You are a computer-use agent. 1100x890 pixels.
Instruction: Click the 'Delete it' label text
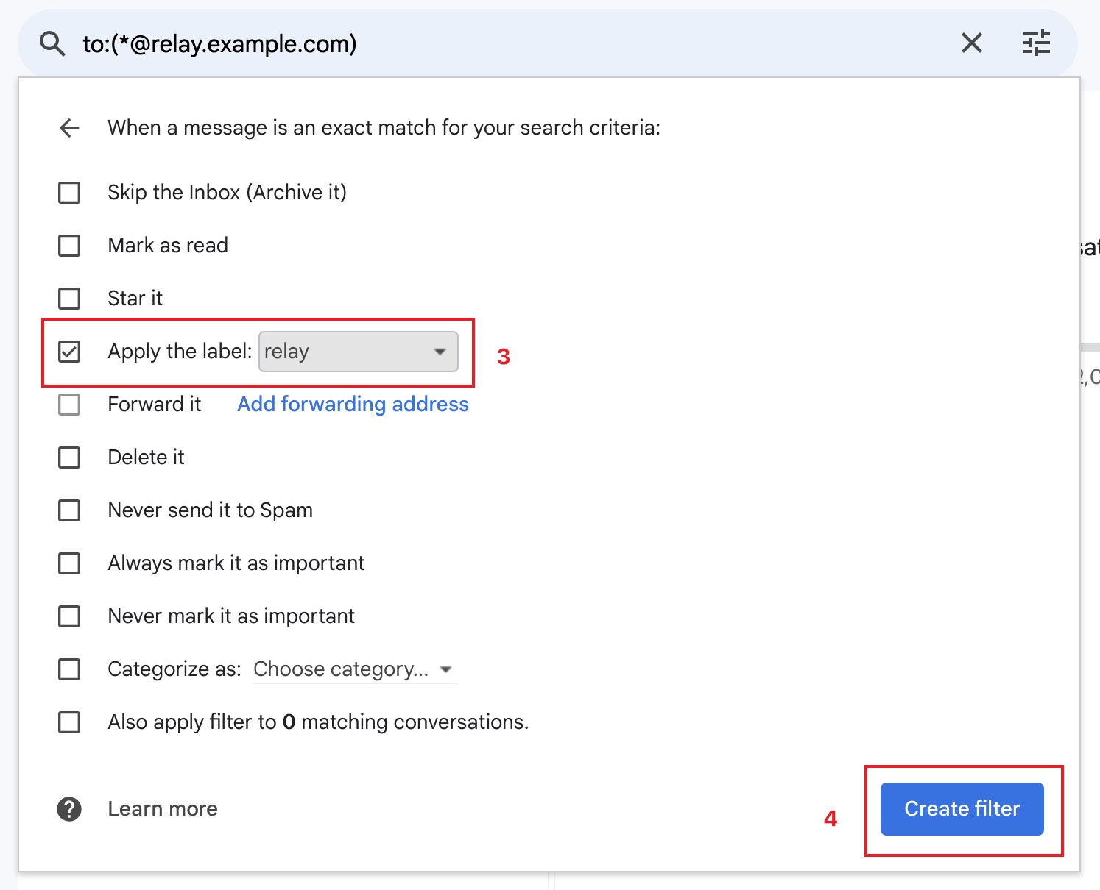point(146,458)
